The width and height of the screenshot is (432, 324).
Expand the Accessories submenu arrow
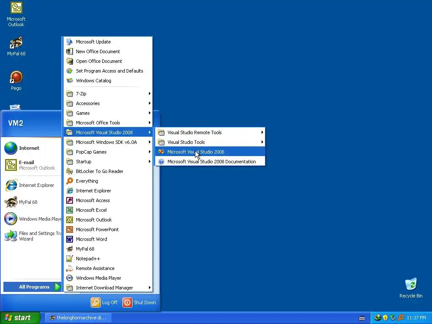click(150, 103)
